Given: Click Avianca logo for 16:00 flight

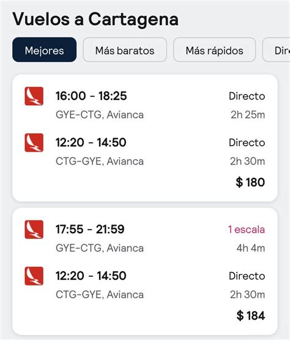Looking at the screenshot, I should coord(34,96).
